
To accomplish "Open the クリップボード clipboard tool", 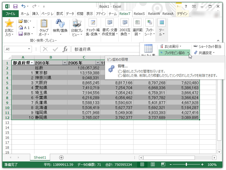I will click(x=44, y=28).
